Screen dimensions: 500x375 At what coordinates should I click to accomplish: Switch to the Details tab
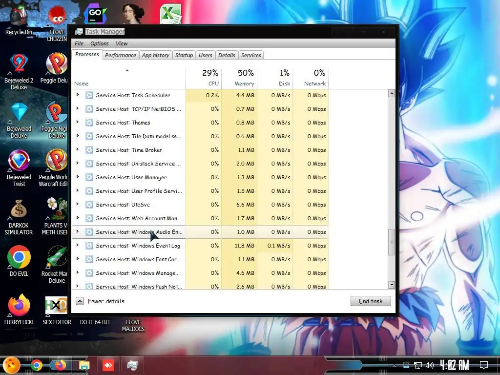227,55
